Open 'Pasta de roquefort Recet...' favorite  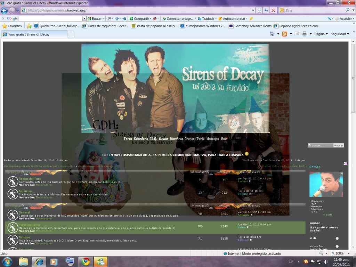[105, 26]
